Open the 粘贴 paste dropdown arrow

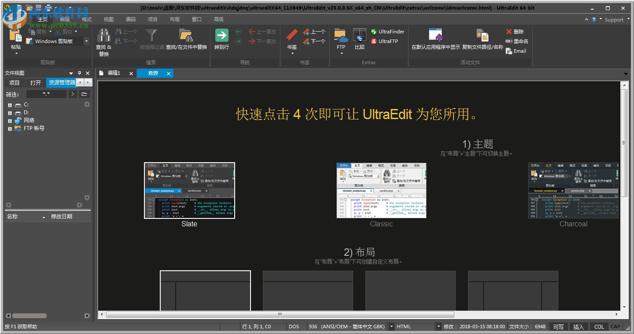[x=16, y=54]
